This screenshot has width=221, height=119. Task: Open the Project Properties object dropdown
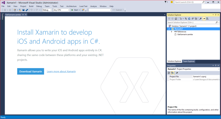click(219, 69)
